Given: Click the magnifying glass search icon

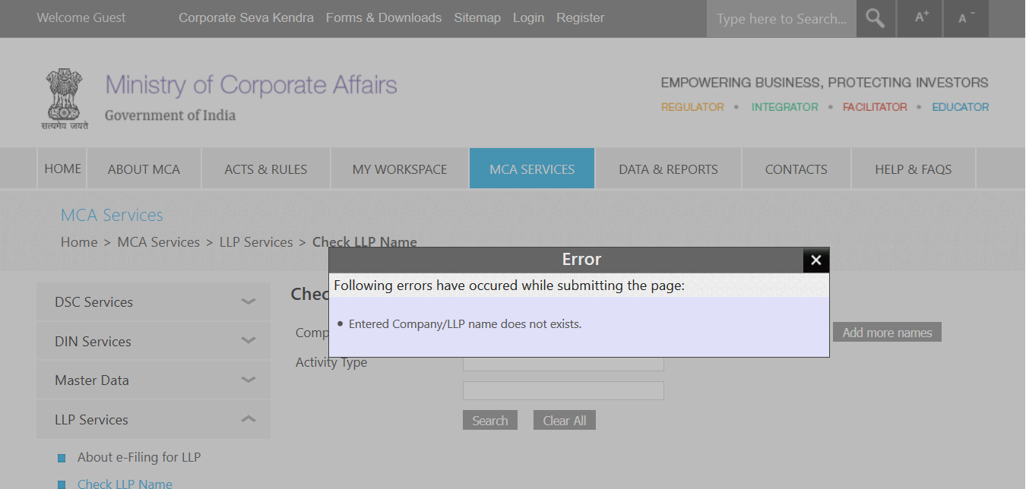Looking at the screenshot, I should [x=876, y=18].
